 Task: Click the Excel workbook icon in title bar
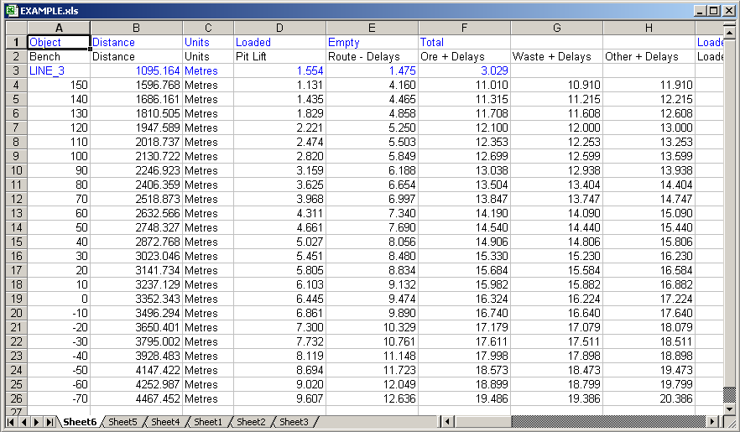click(x=11, y=11)
